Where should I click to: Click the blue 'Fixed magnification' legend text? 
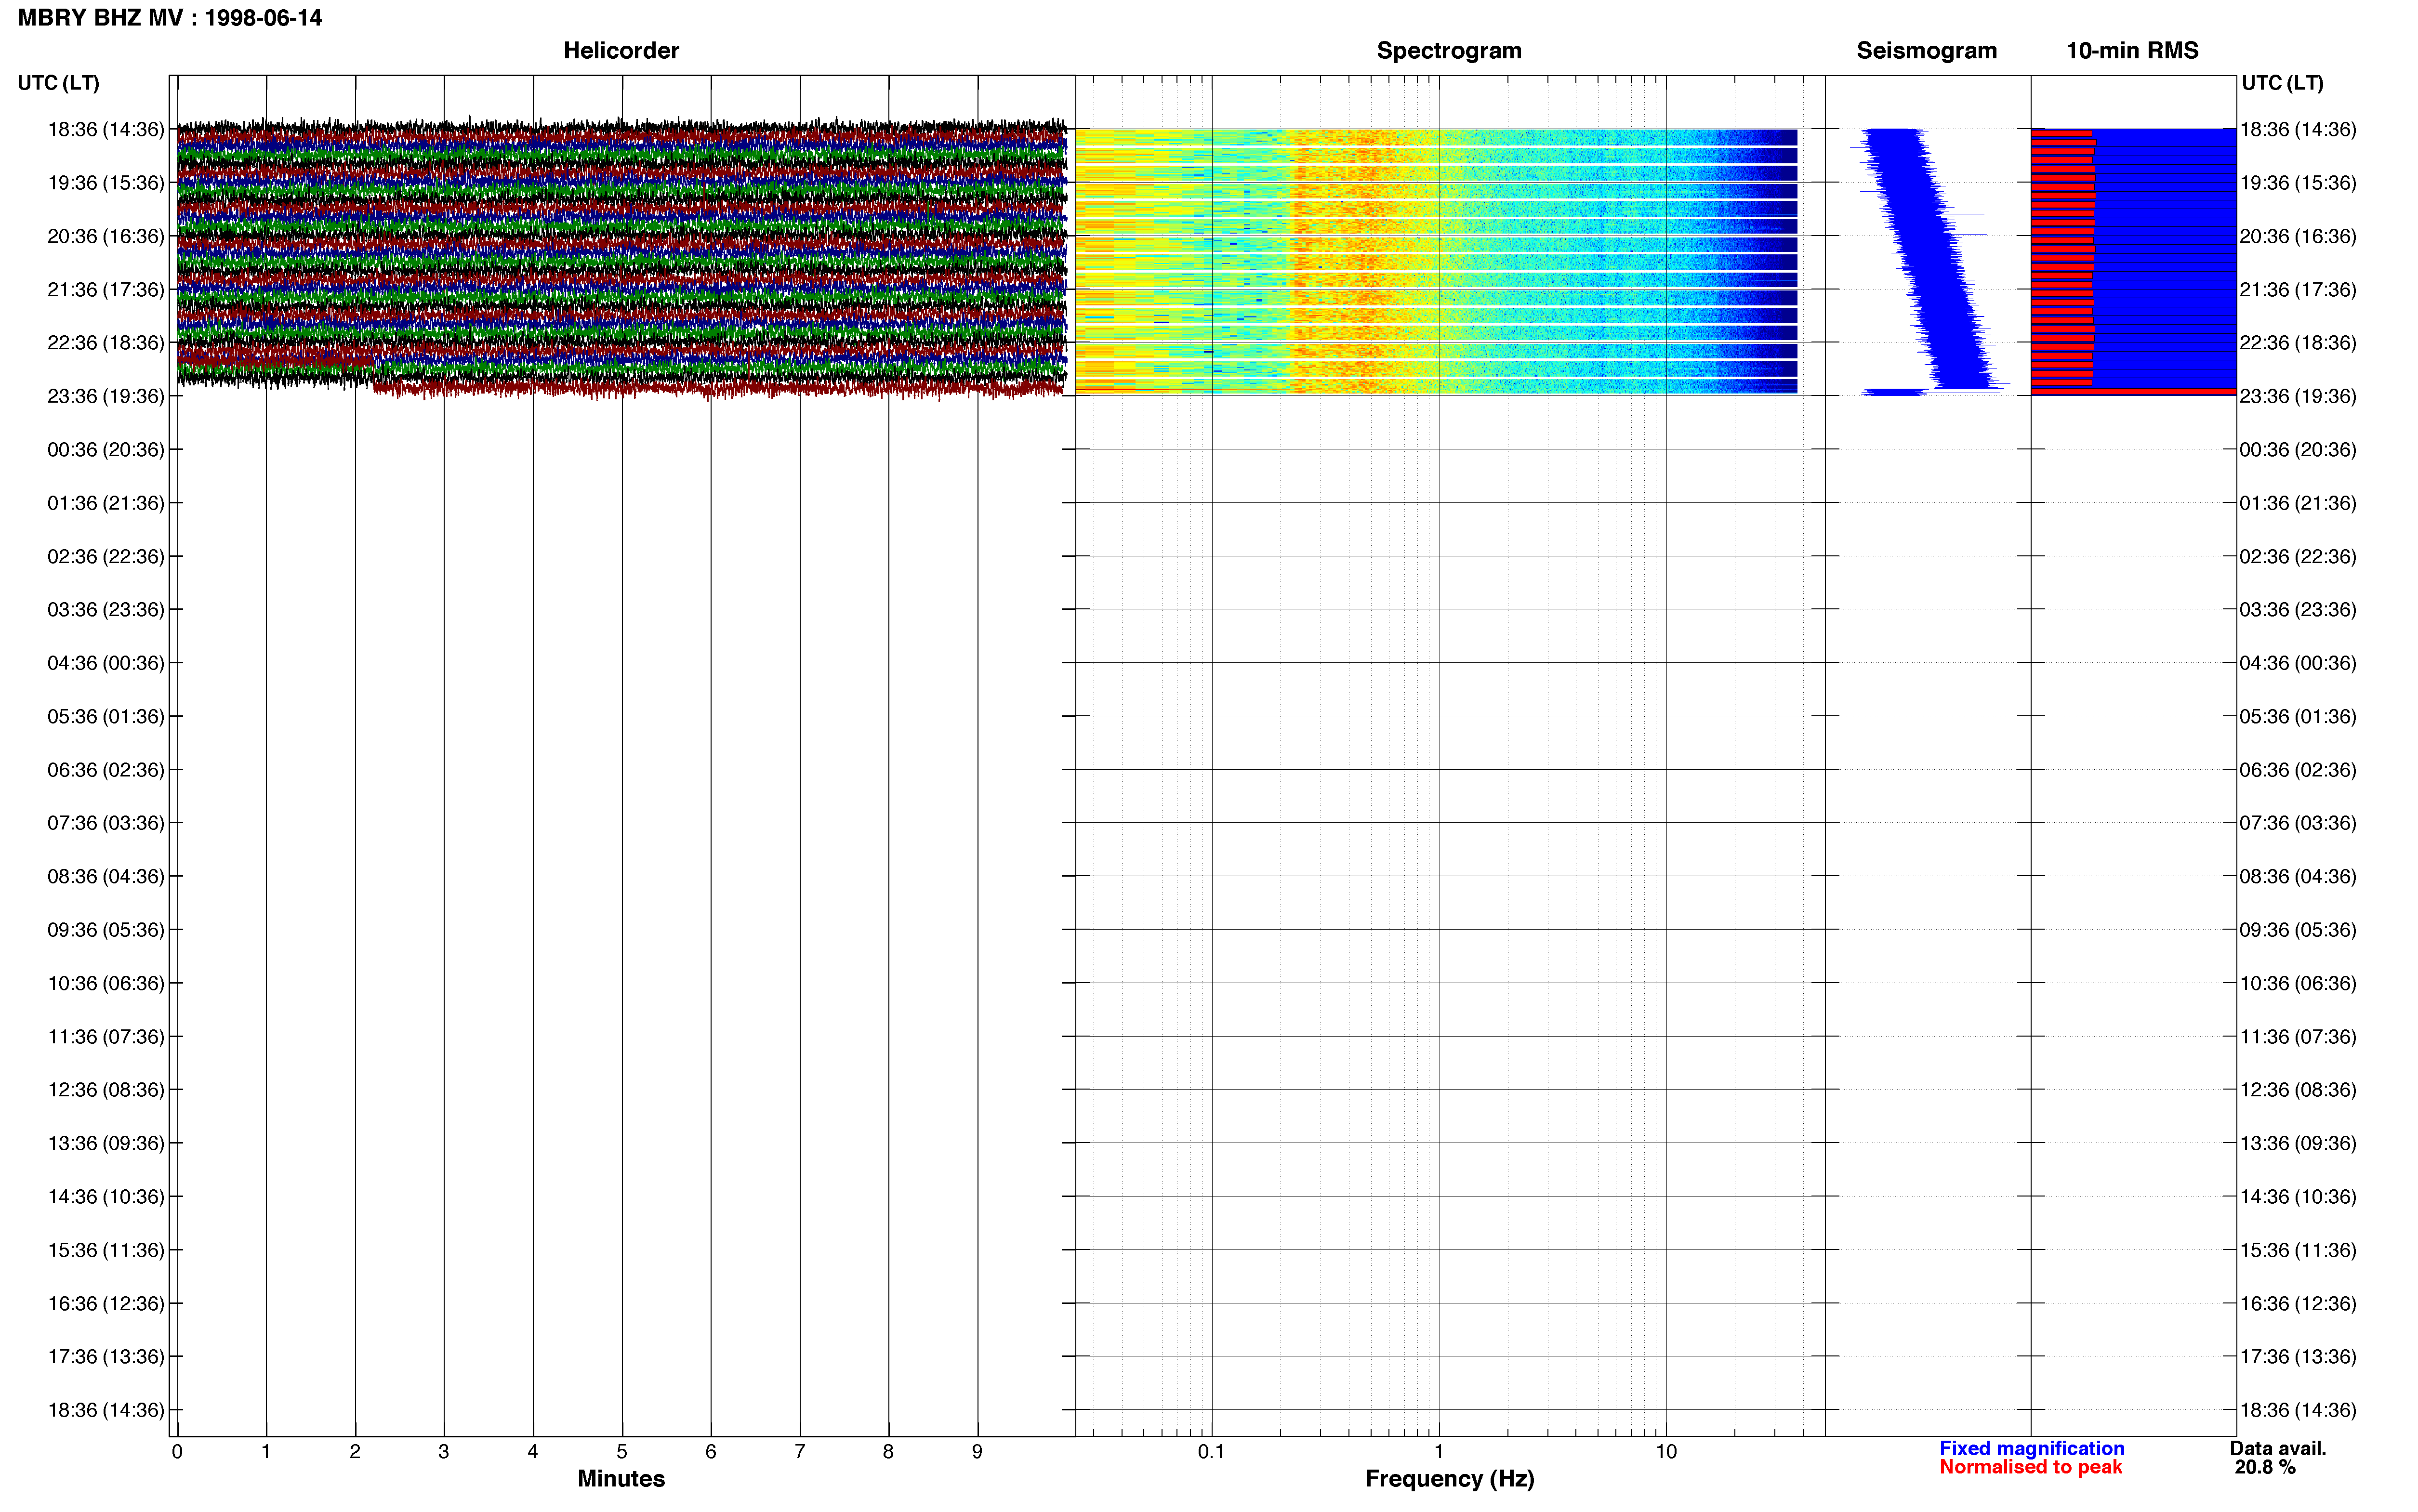pos(2031,1448)
